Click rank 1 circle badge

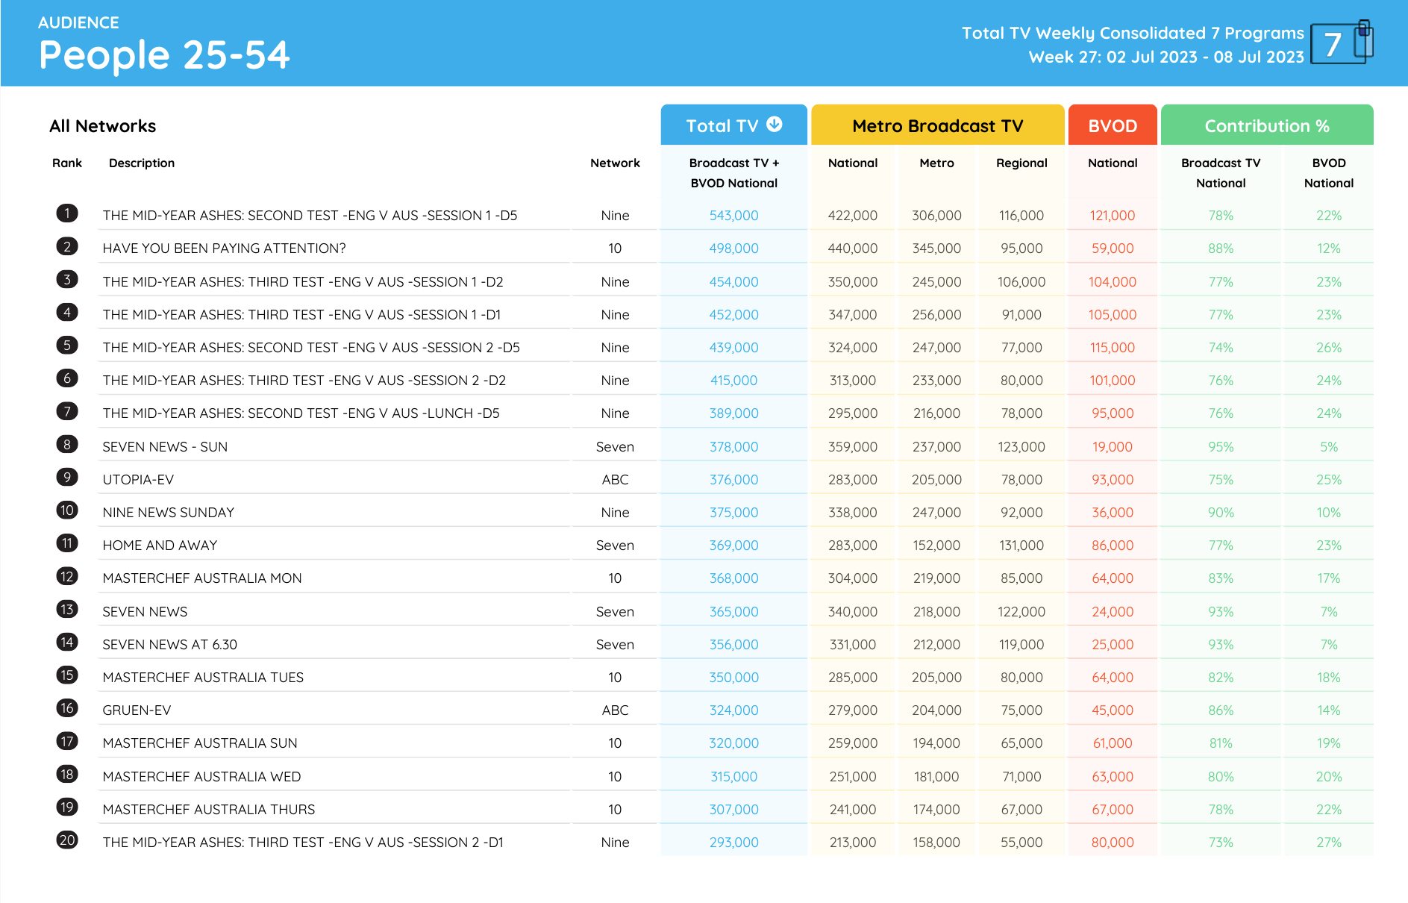tap(67, 213)
